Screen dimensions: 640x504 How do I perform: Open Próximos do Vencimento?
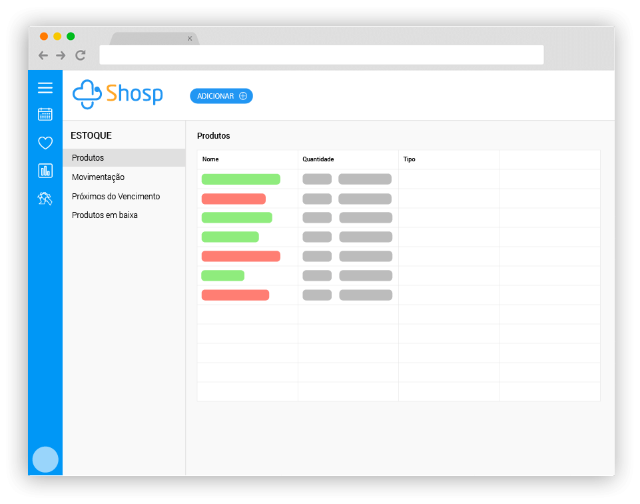116,197
